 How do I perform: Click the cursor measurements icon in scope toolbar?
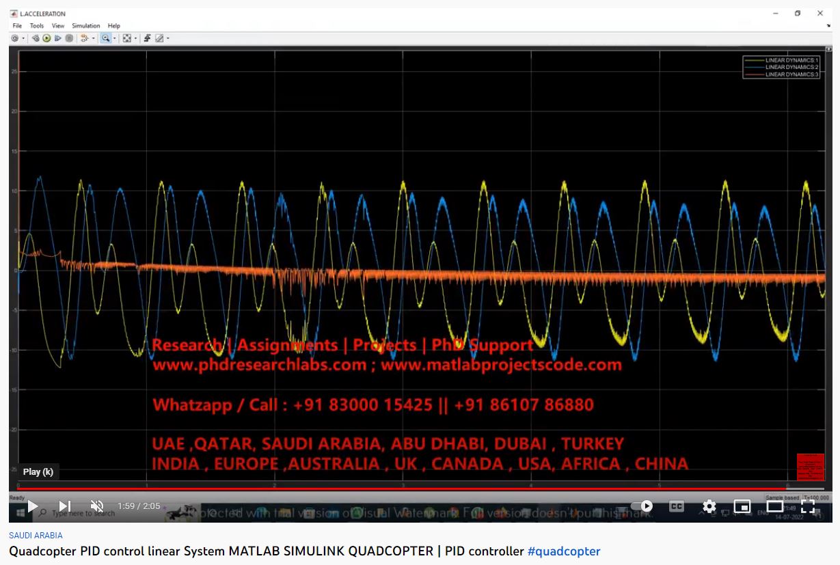point(147,38)
